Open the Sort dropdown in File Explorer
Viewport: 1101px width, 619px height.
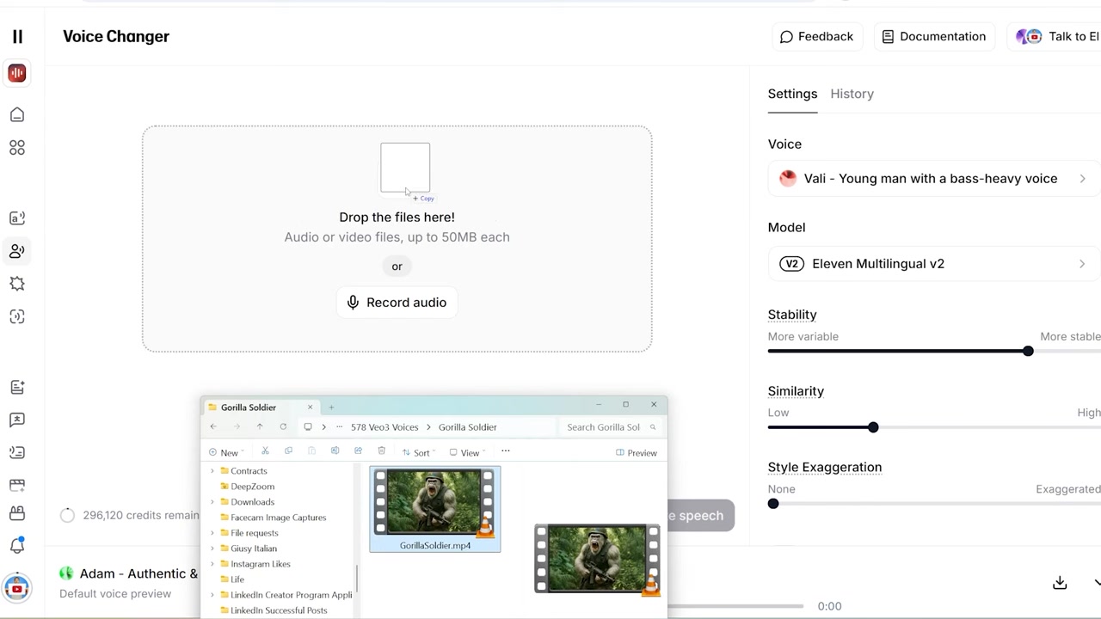417,452
